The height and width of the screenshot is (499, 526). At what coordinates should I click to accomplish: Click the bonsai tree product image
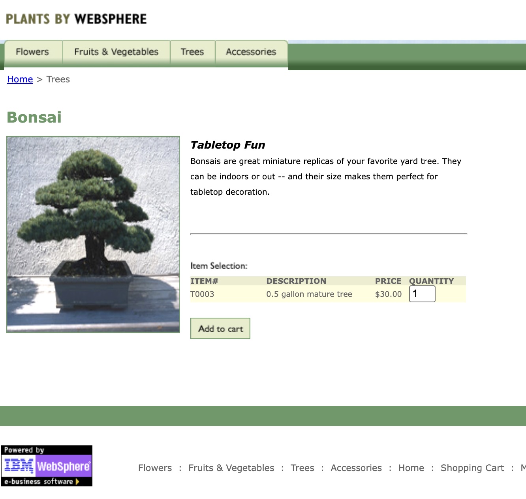pos(93,235)
